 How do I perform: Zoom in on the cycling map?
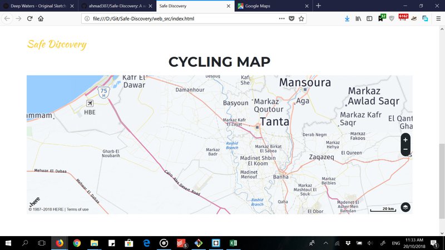tap(406, 140)
